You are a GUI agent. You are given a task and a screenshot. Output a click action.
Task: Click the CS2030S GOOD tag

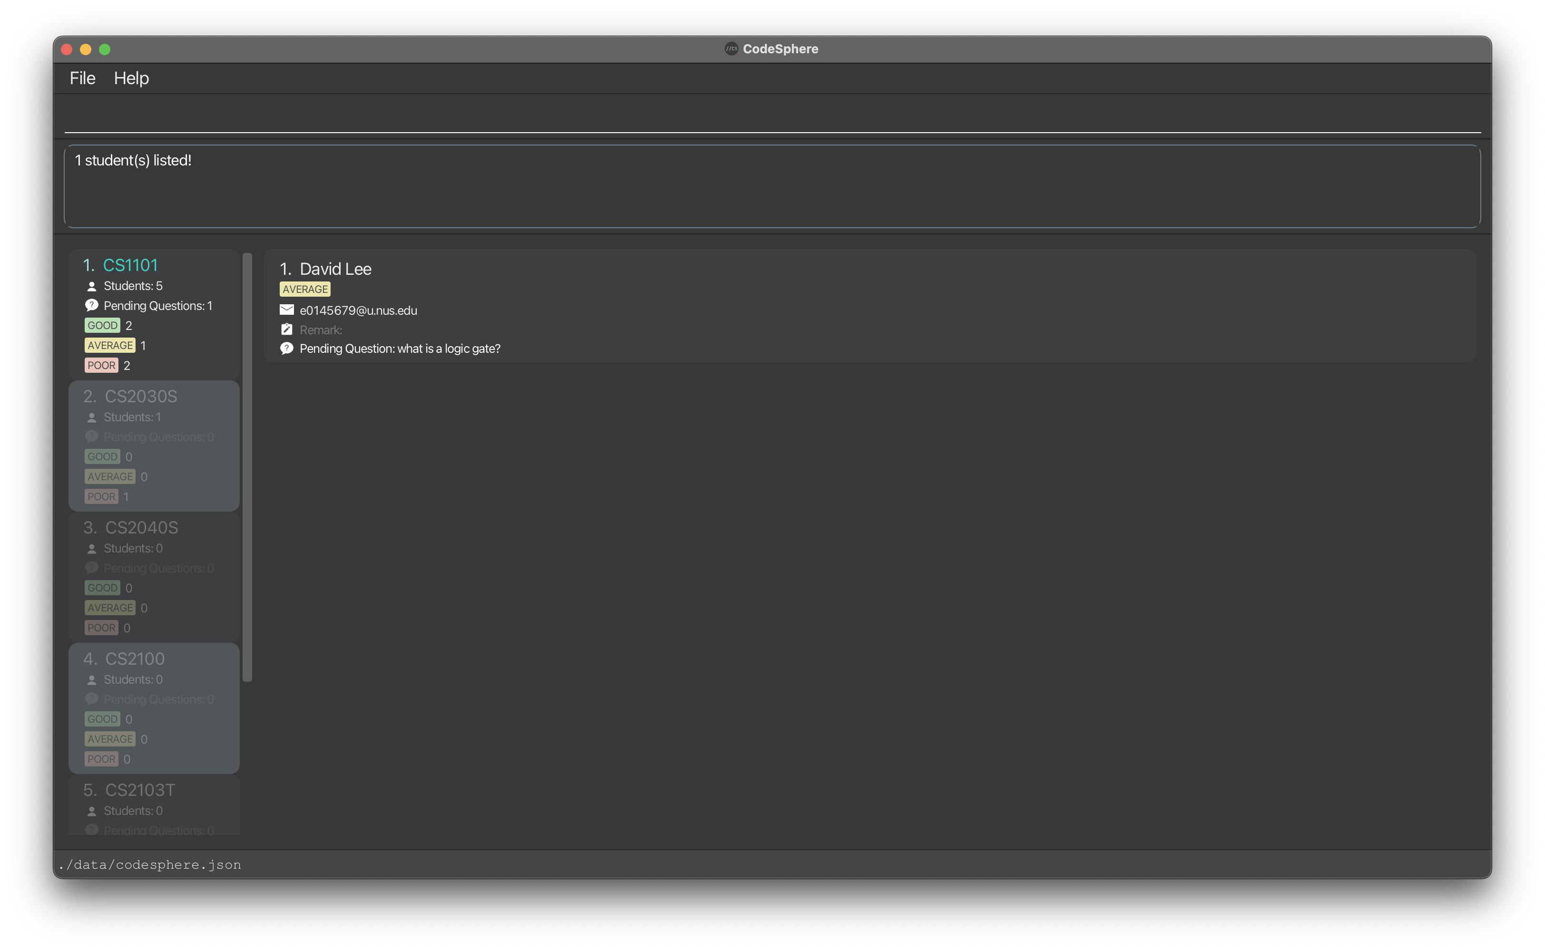pyautogui.click(x=102, y=456)
